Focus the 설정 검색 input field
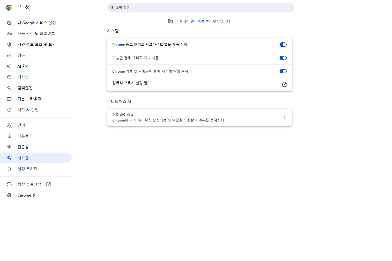 (x=201, y=8)
